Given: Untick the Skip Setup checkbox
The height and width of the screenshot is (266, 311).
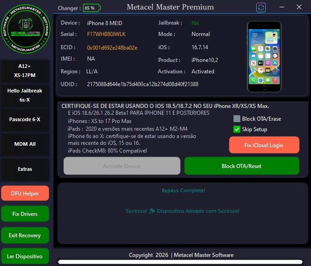Looking at the screenshot, I should tap(237, 129).
